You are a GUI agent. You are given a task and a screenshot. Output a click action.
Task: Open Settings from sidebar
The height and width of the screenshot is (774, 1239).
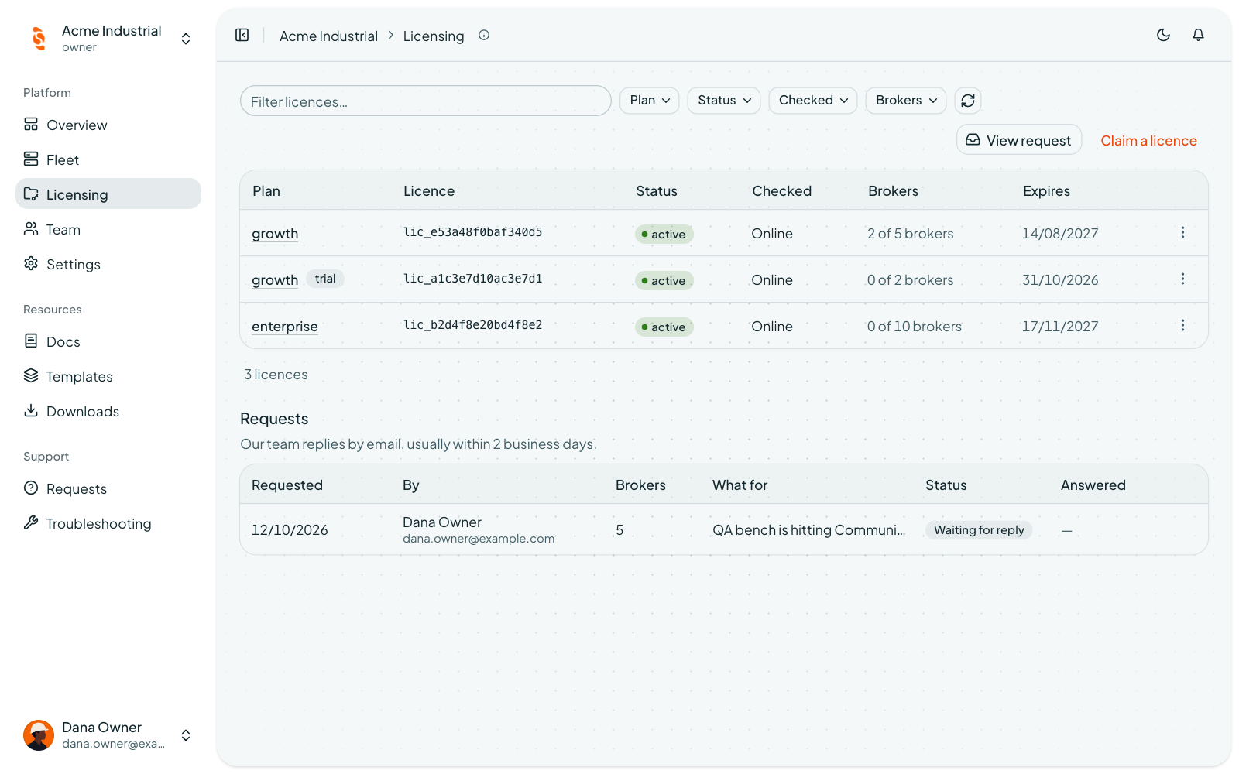pos(108,264)
